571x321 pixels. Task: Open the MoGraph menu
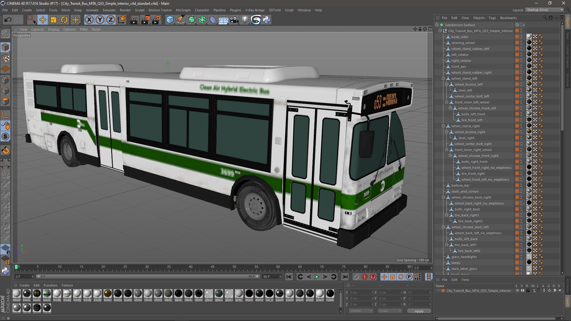[183, 10]
